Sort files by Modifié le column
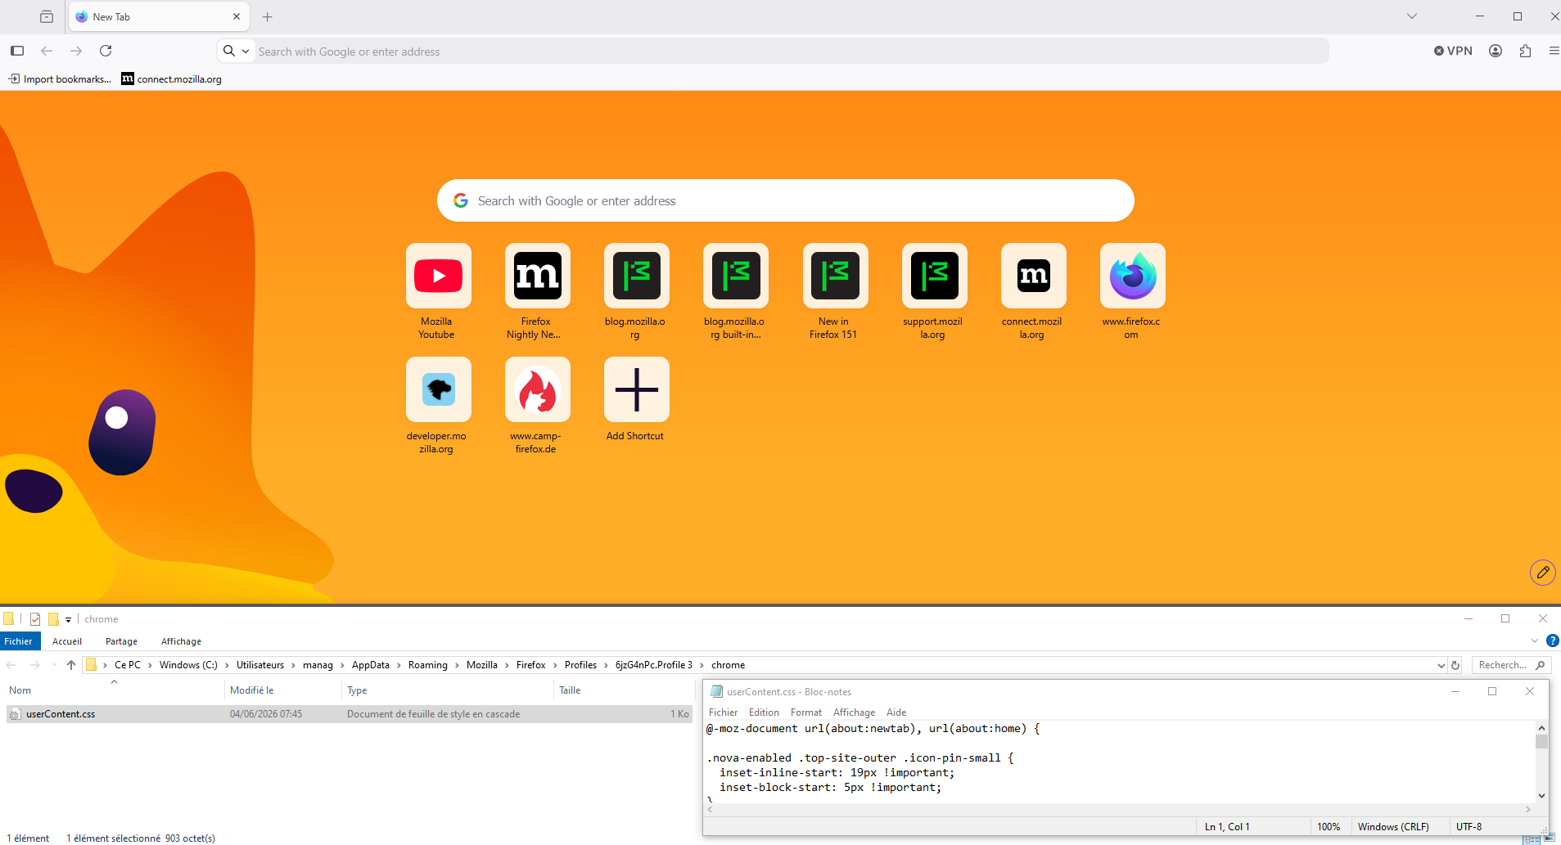Image resolution: width=1561 pixels, height=845 pixels. (x=283, y=690)
